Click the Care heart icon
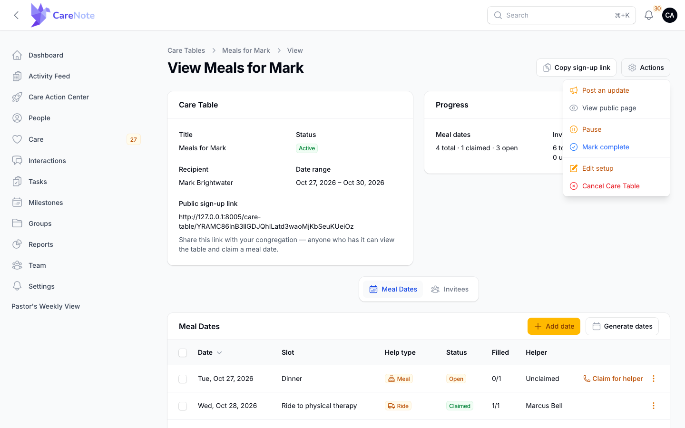This screenshot has height=428, width=685. point(17,139)
